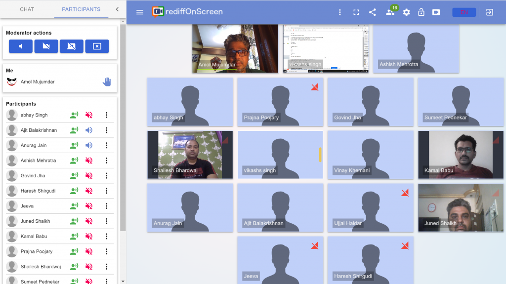This screenshot has height=284, width=506.
Task: Open options menu for Prajna Poojary
Action: point(107,251)
